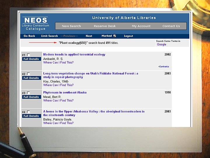Open the Reserve Desk tab
Image resolution: width=210 pixels, height=158 pixels.
(105, 26)
